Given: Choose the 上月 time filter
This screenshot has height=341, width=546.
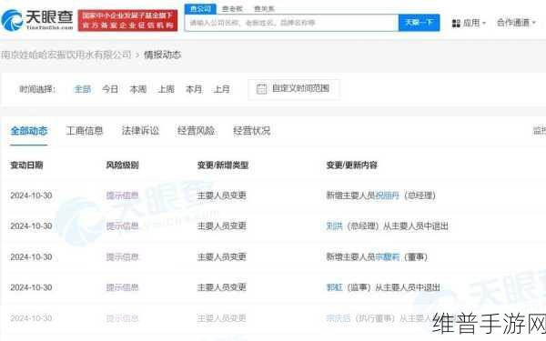Looking at the screenshot, I should [x=221, y=89].
